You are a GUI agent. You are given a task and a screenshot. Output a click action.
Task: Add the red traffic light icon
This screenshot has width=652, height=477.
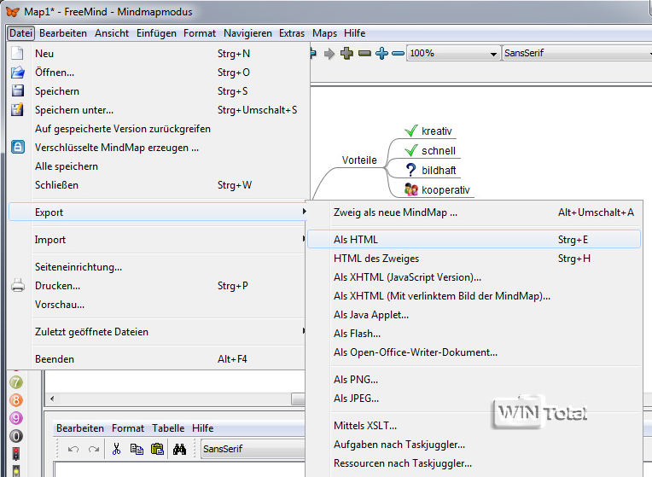[x=16, y=454]
